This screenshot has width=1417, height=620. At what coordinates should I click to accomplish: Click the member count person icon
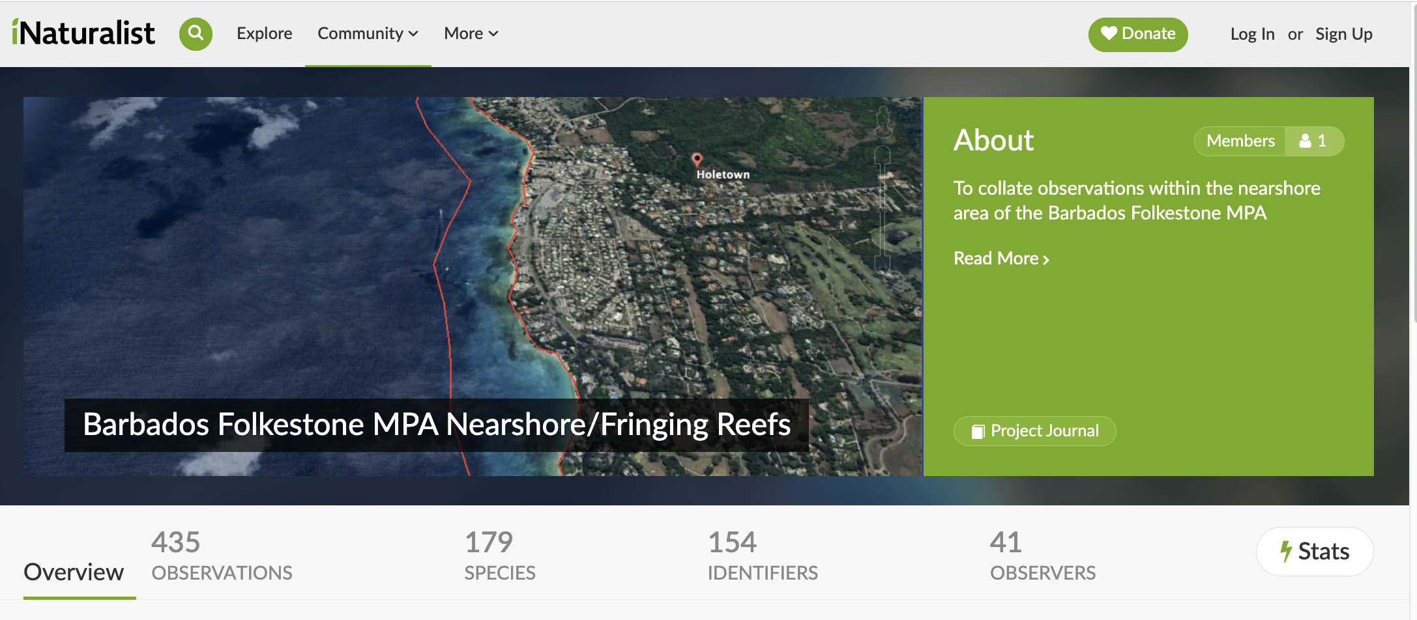[x=1306, y=141]
